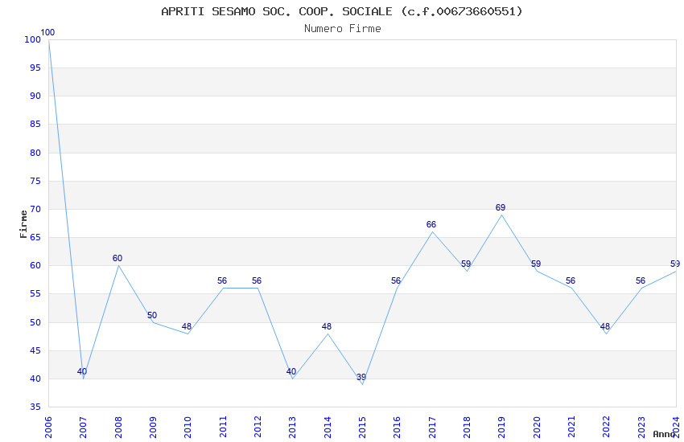
Task: Click y-axis tick value 45
Action: click(35, 351)
